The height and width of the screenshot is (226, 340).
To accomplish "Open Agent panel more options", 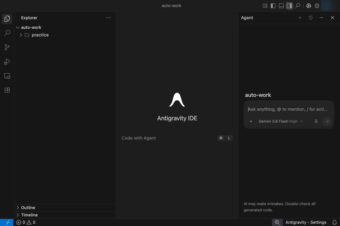I will click(321, 18).
